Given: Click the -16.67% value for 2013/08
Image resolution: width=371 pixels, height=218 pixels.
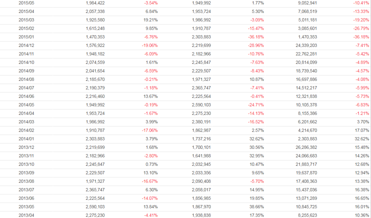Looking at the screenshot, I should (150, 181).
